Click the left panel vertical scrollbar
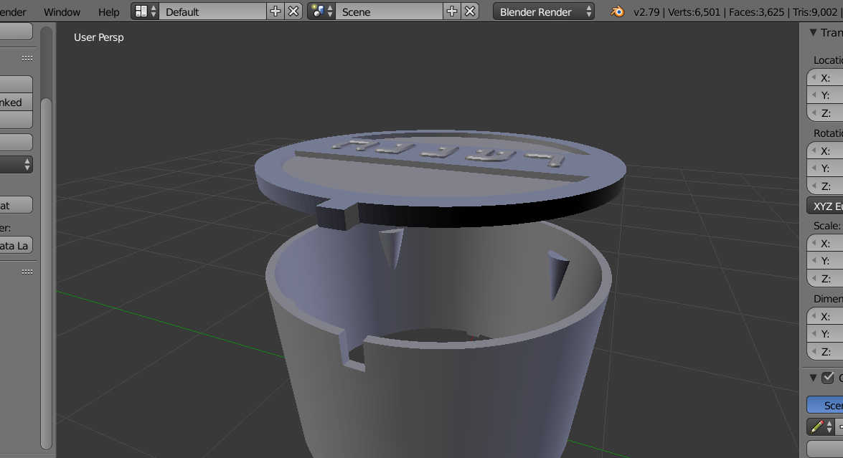Viewport: 843px width, 458px height. coord(46,273)
